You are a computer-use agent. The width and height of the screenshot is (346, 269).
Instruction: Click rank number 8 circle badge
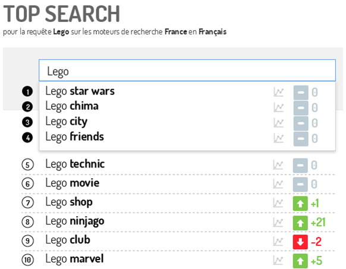(x=27, y=221)
